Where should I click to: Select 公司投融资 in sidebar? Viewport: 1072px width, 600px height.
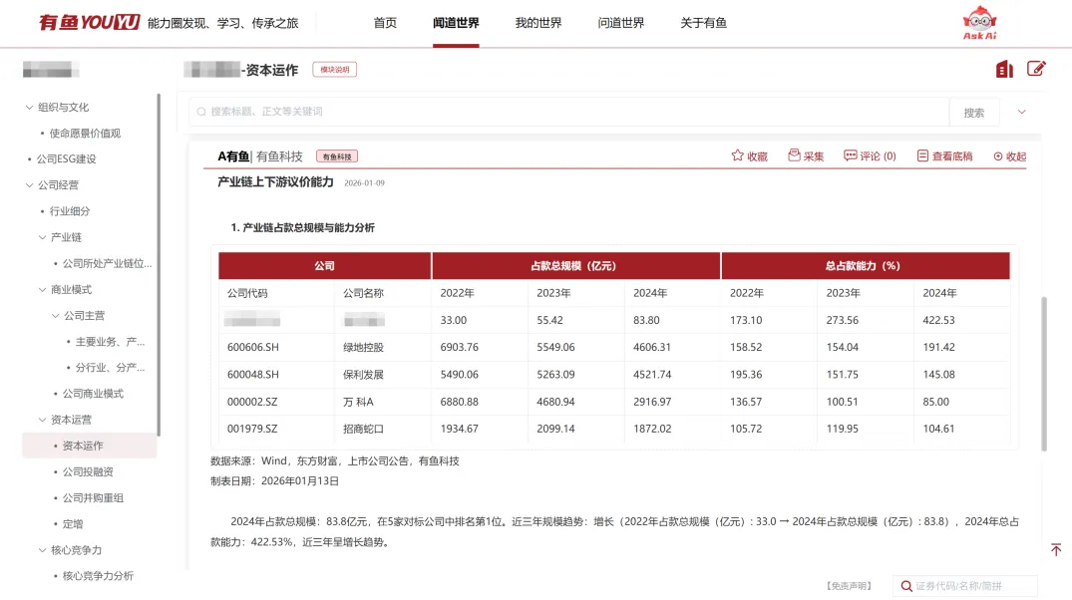[88, 472]
